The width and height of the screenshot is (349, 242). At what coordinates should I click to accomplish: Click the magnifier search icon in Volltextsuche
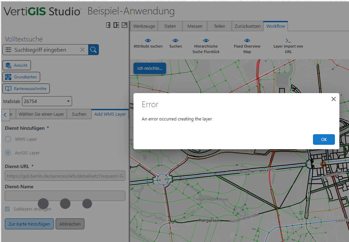93,50
